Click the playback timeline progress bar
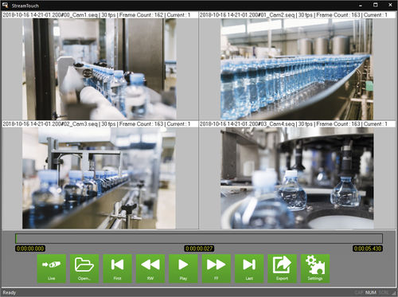398x297 pixels. 199,238
